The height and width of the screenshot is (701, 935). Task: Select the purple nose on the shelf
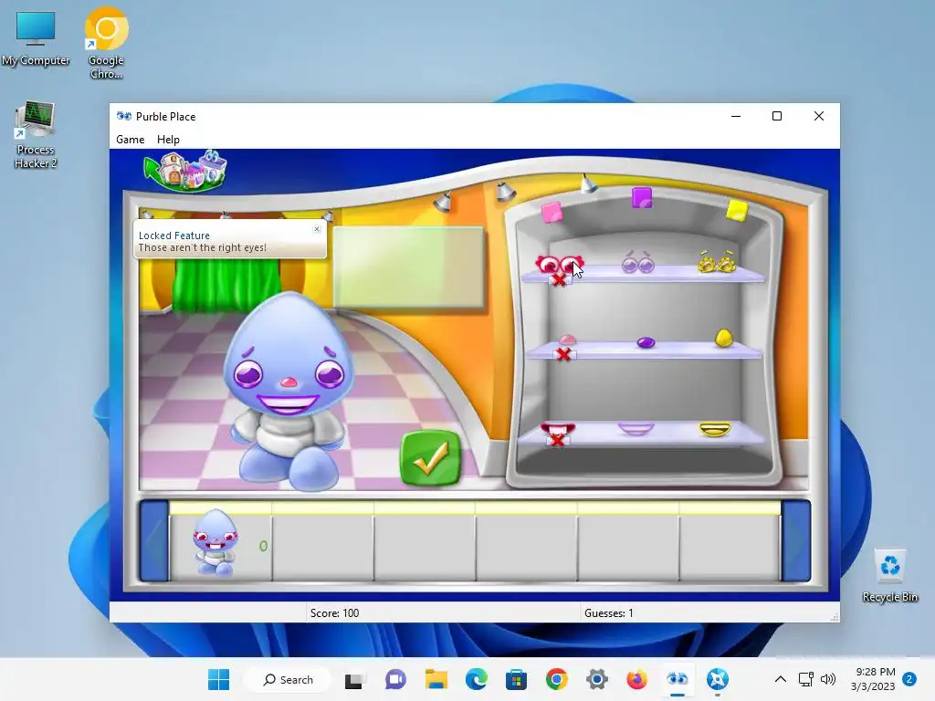[646, 343]
